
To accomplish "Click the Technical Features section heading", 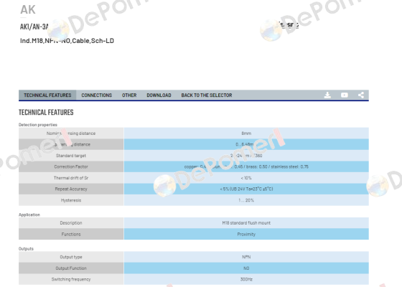I will click(46, 112).
